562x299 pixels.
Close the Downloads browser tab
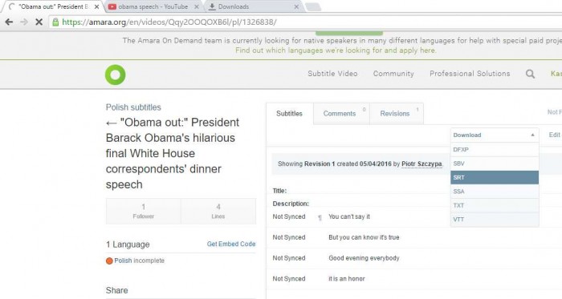296,6
